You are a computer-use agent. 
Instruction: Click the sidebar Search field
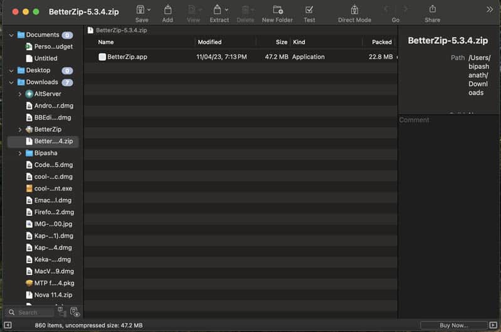click(31, 312)
